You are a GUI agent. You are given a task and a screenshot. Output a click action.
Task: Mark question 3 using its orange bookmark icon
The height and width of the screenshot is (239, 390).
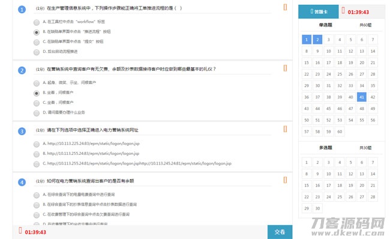pyautogui.click(x=285, y=129)
